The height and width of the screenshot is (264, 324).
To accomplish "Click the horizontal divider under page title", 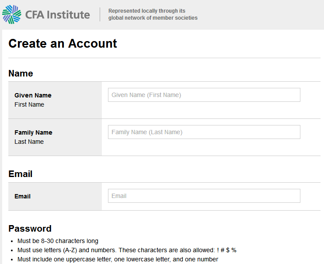I will tap(164, 58).
